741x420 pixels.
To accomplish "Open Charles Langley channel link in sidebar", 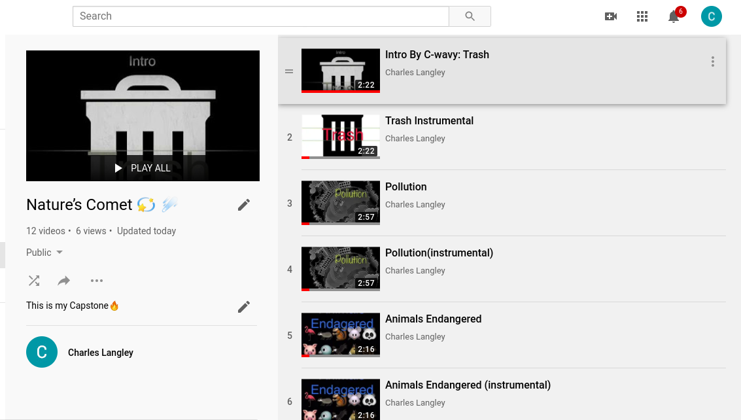I will click(101, 353).
